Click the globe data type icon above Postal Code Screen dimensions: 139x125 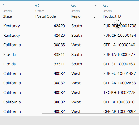coord(37,5)
